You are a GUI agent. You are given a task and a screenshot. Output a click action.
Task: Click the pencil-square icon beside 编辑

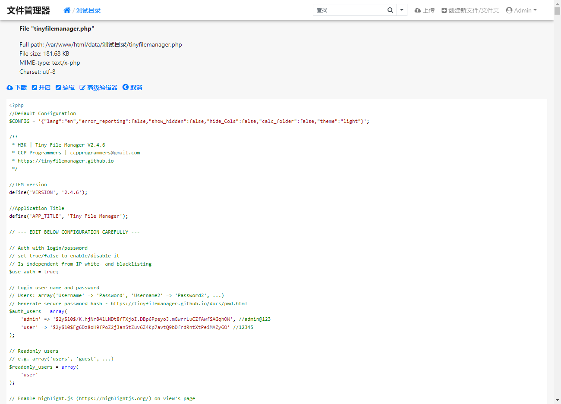[58, 88]
